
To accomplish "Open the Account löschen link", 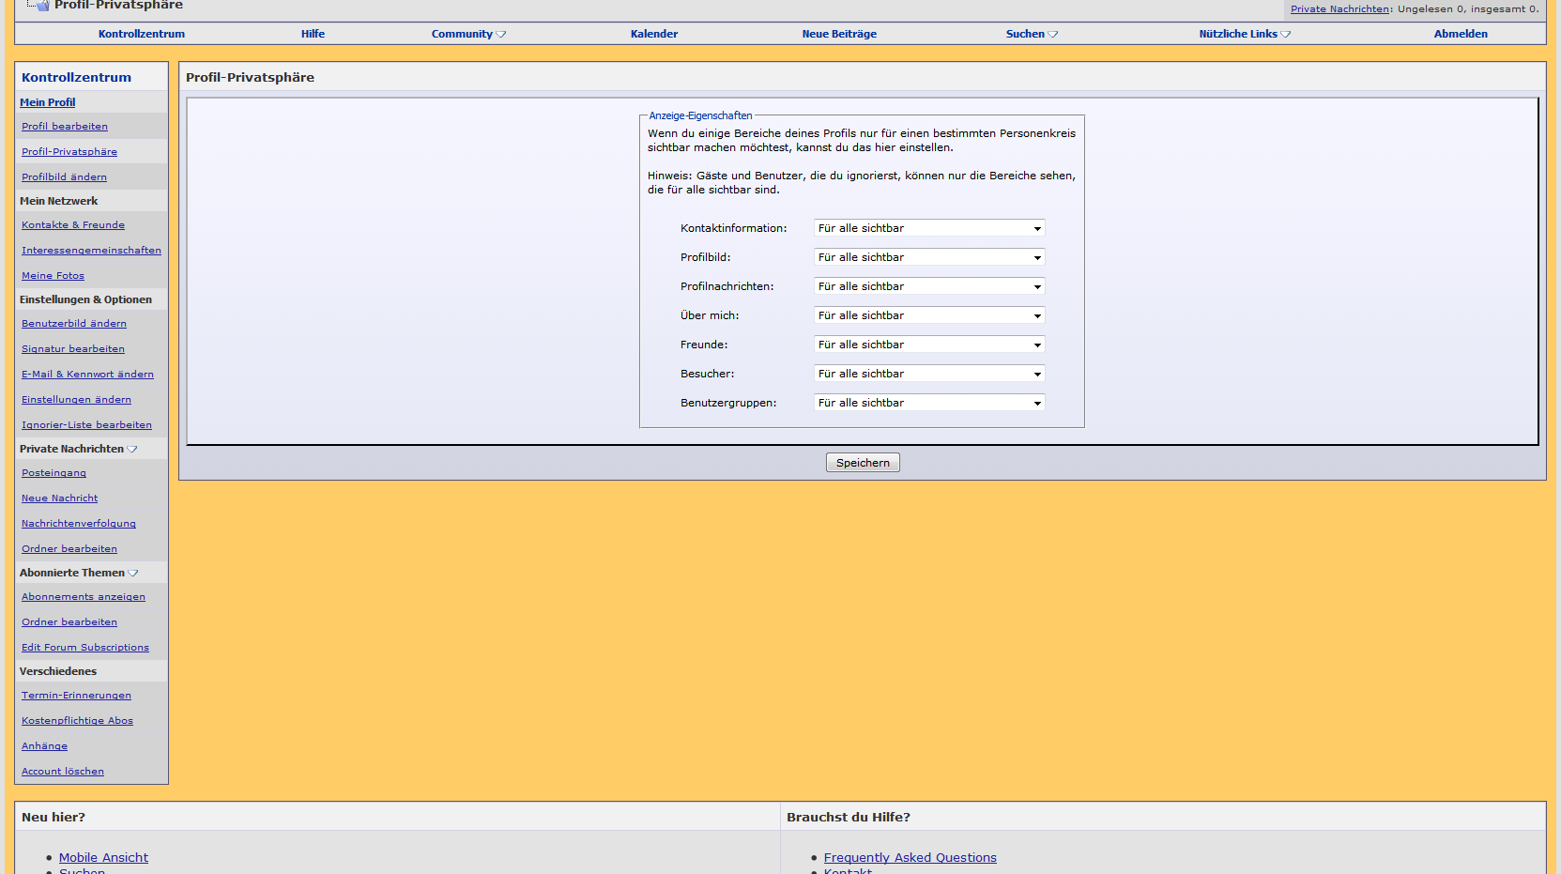I will [63, 772].
